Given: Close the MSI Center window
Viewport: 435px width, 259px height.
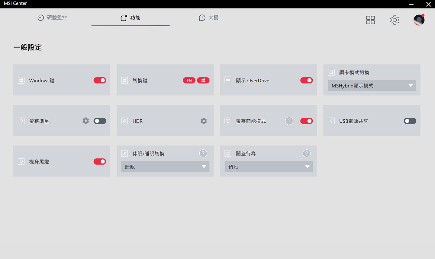Looking at the screenshot, I should pos(428,4).
